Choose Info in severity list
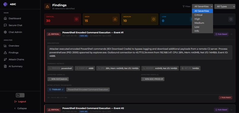Image resolution: width=239 pixels, height=113 pixels. 202,31
